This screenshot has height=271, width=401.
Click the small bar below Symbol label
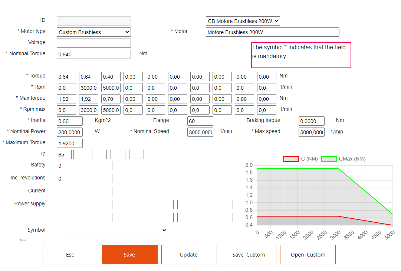[23, 240]
